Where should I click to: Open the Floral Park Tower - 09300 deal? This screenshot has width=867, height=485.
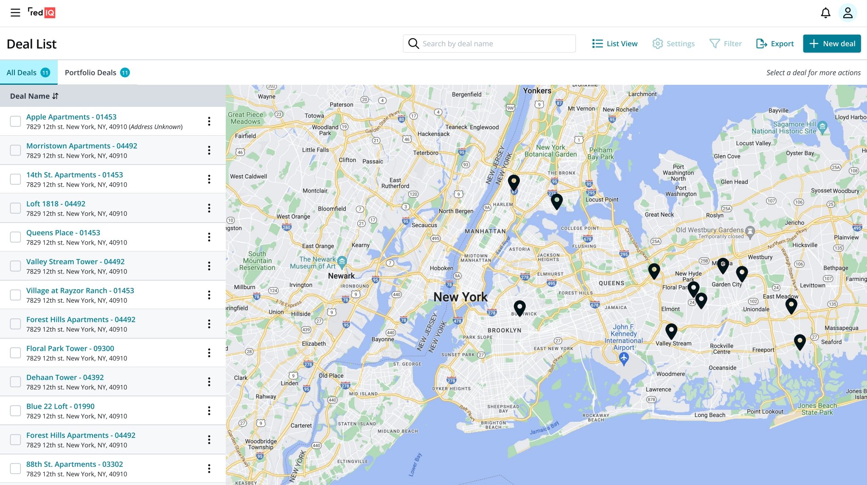click(x=70, y=348)
